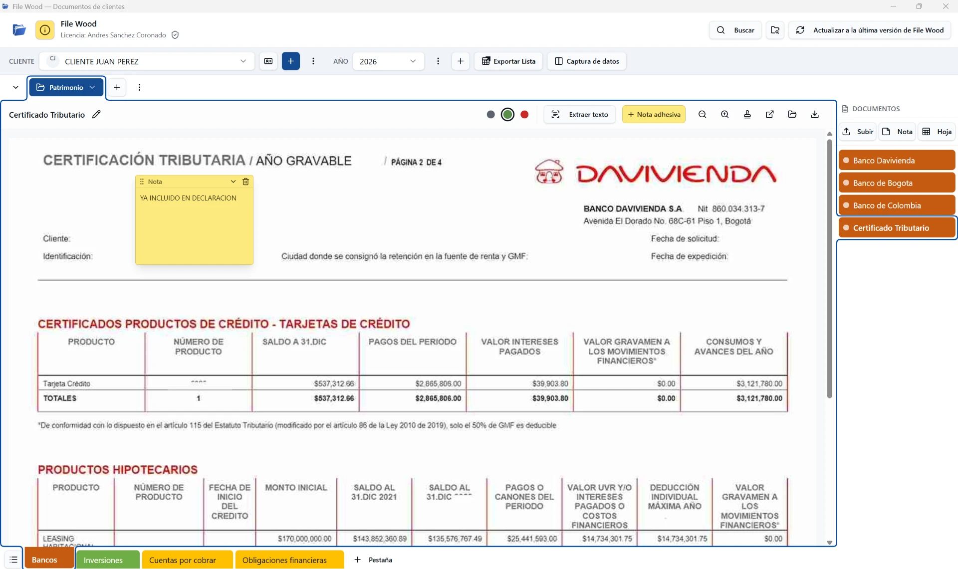Screen dimensions: 958x569
Task: Add a Nota adhesiva
Action: point(654,114)
